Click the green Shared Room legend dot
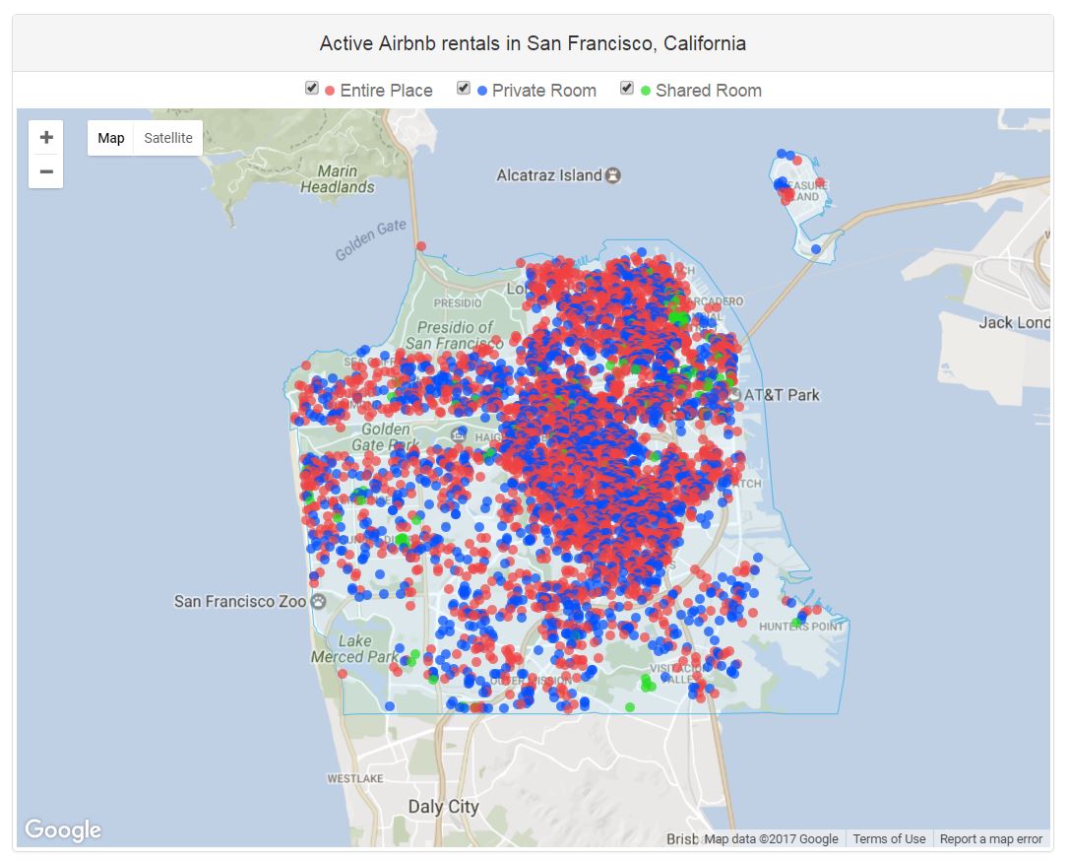The image size is (1069, 863). tap(646, 91)
